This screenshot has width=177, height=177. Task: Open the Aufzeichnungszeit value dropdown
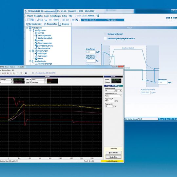pyautogui.click(x=115, y=91)
